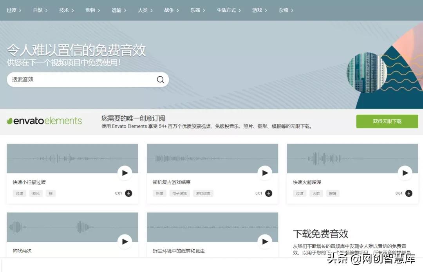Click the 获得无限下载 green button
Viewport: 423px width, 272px height.
(387, 121)
